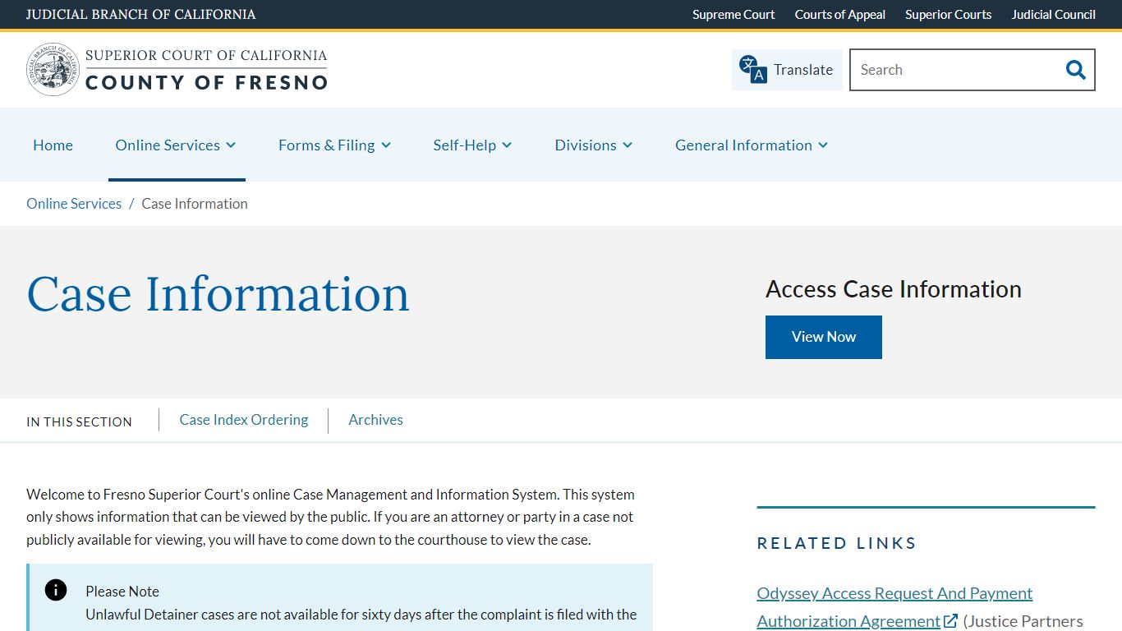The width and height of the screenshot is (1122, 631).
Task: Open the Odyssey Access Request link
Action: pyautogui.click(x=894, y=592)
